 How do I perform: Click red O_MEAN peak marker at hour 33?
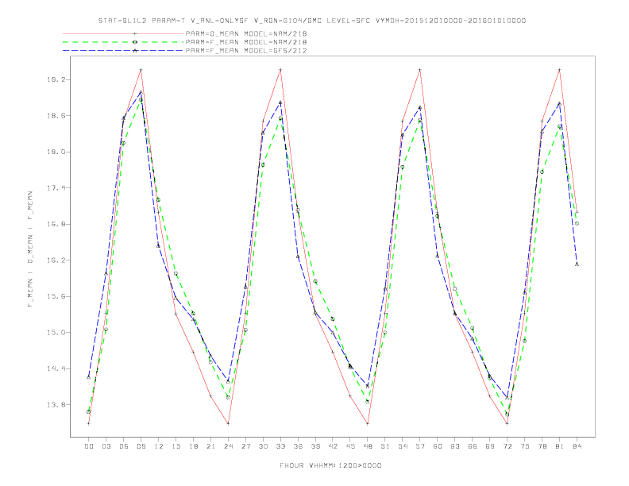(x=280, y=70)
